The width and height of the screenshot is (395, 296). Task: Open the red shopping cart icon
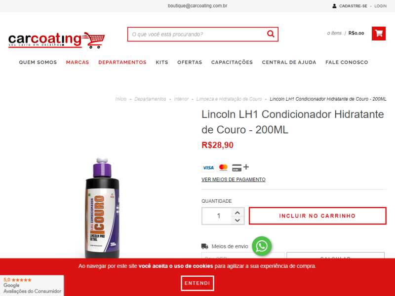tap(379, 33)
